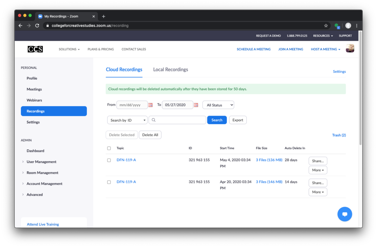Image resolution: width=377 pixels, height=247 pixels.
Task: Click the CCS logo
Action: tap(35, 49)
